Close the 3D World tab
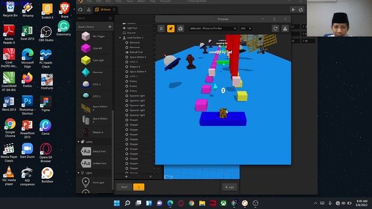The image size is (372, 209). coord(114,10)
